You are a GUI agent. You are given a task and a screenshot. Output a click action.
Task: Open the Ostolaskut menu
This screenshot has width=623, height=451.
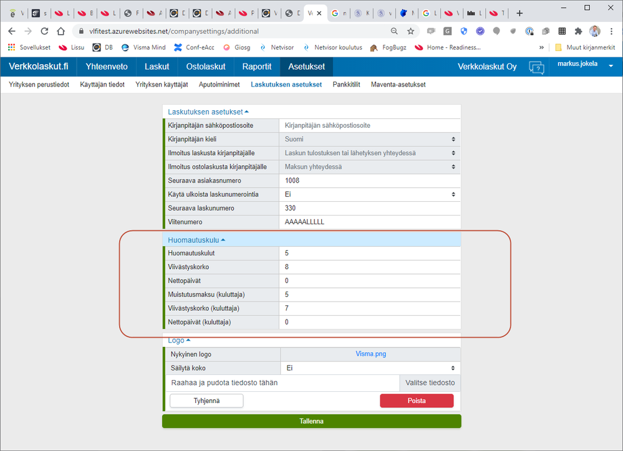click(x=206, y=67)
